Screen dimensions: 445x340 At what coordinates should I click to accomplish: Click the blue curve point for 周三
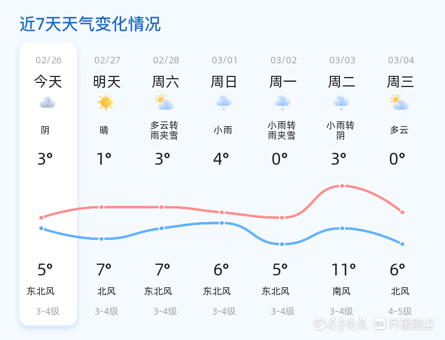402,244
